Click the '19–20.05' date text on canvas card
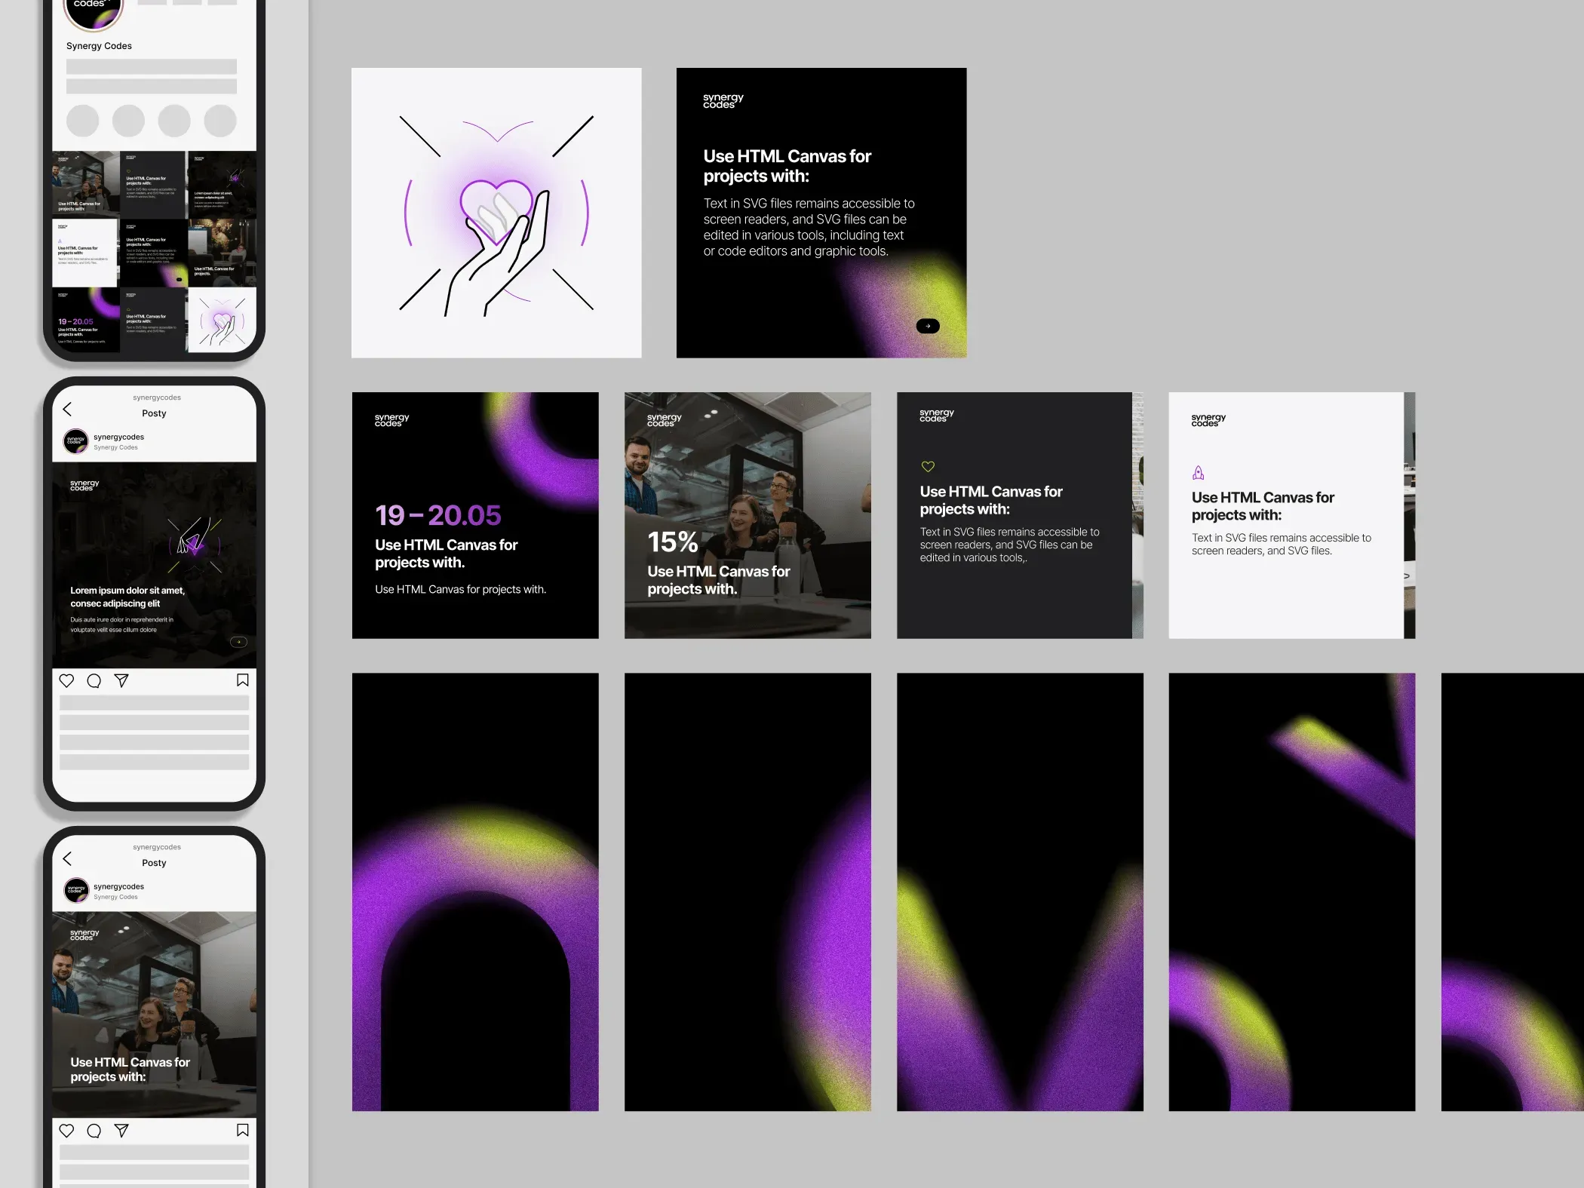The width and height of the screenshot is (1584, 1188). [438, 515]
